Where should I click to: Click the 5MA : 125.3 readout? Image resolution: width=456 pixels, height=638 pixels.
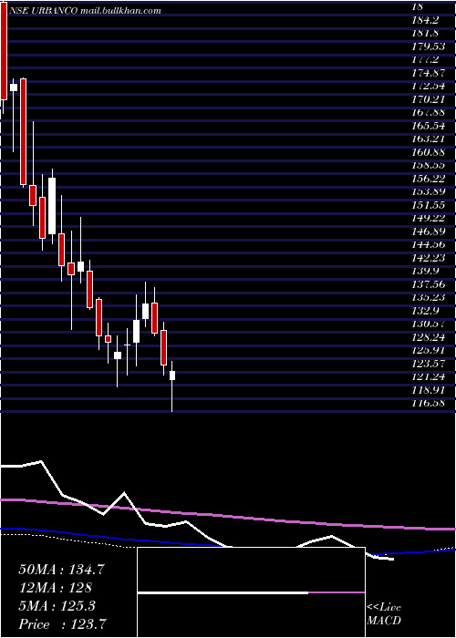click(57, 606)
